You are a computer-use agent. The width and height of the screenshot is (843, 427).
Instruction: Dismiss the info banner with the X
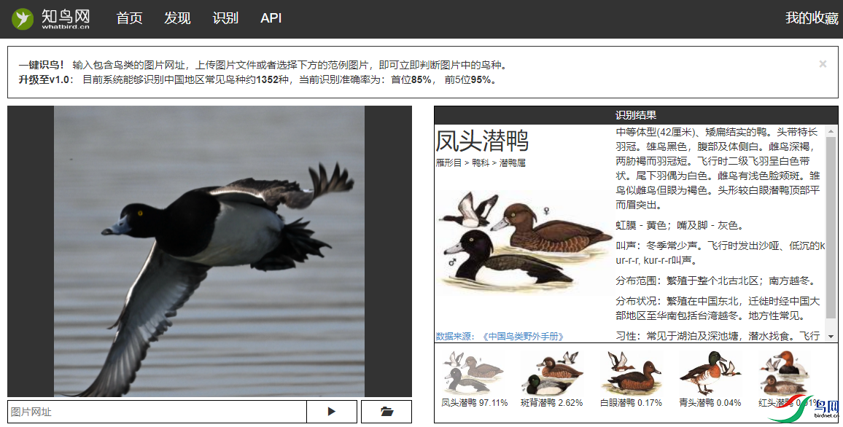tap(823, 64)
